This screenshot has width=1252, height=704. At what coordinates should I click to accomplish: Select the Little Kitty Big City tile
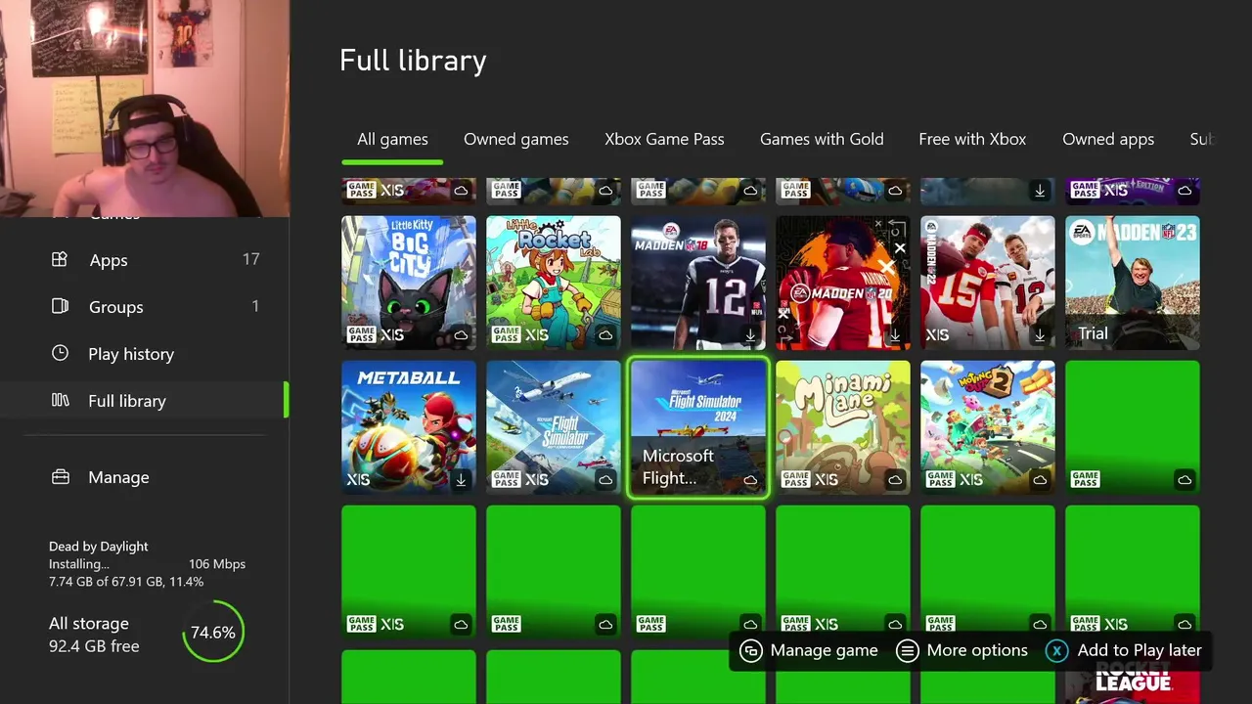pyautogui.click(x=409, y=283)
